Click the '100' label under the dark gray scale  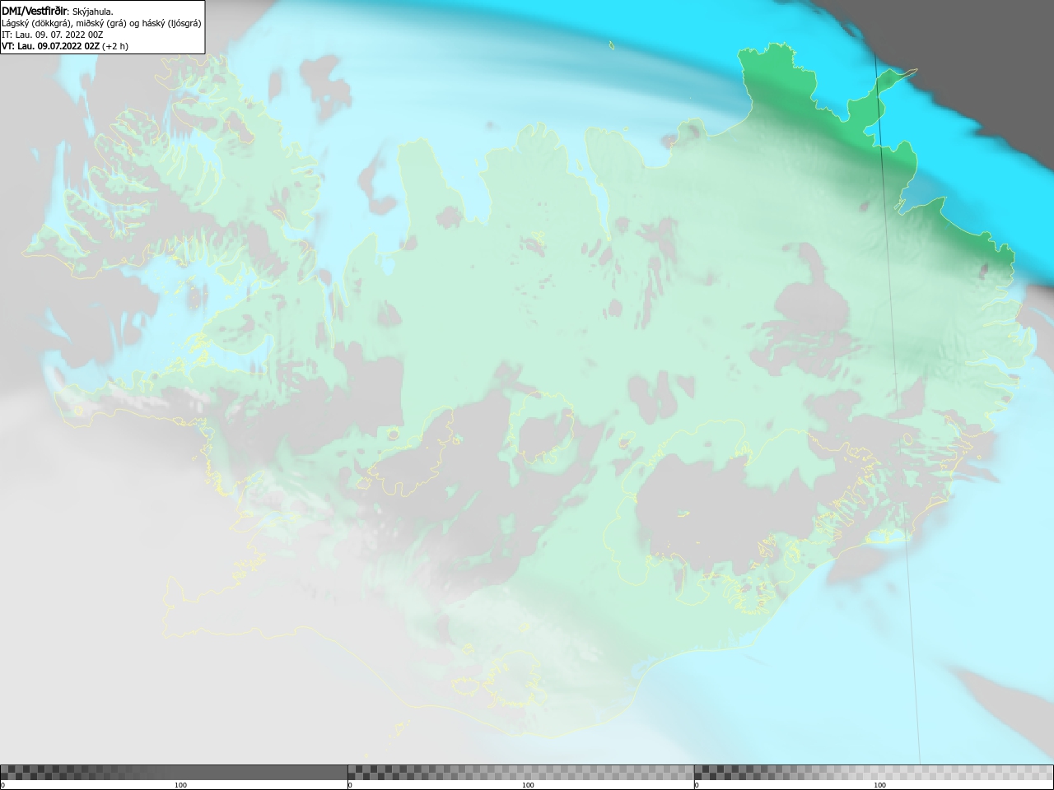[180, 785]
